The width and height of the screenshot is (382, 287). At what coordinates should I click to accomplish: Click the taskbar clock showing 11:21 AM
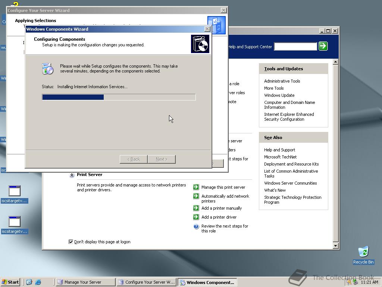pos(369,282)
